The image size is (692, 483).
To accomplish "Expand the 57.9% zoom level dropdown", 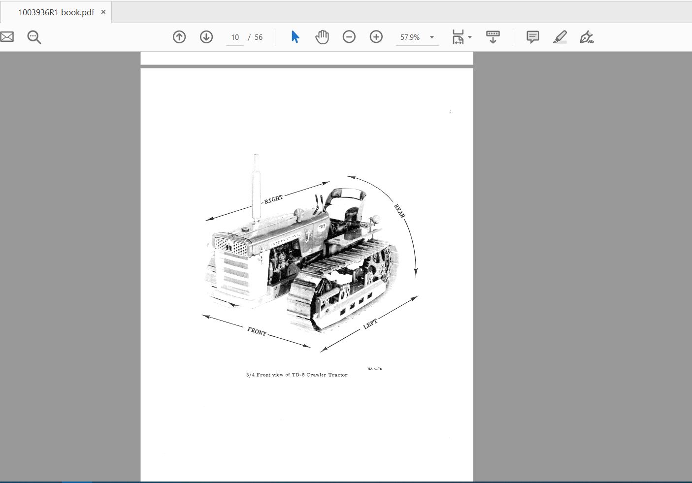I will (432, 37).
